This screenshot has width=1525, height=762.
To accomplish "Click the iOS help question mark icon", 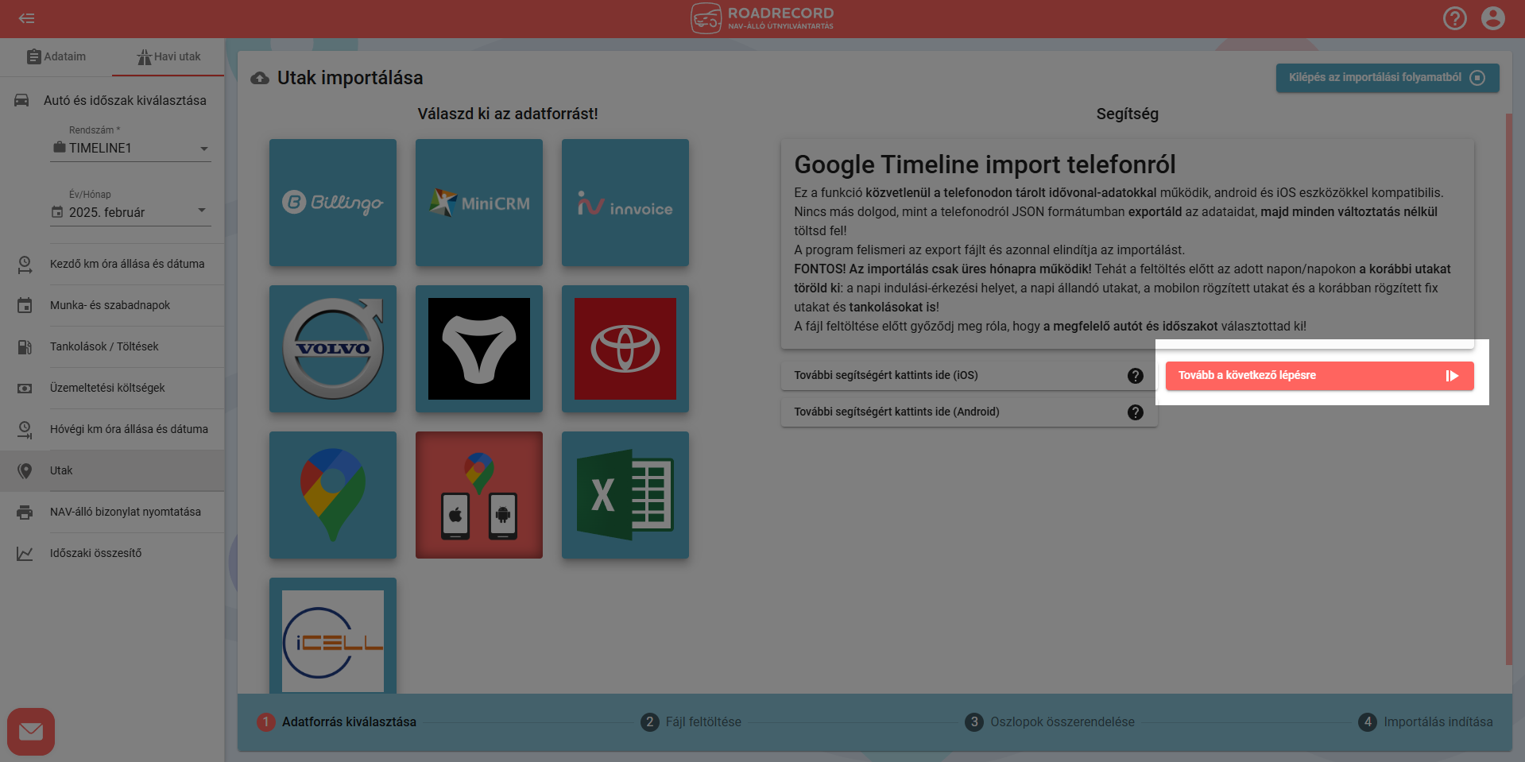I will [1136, 376].
